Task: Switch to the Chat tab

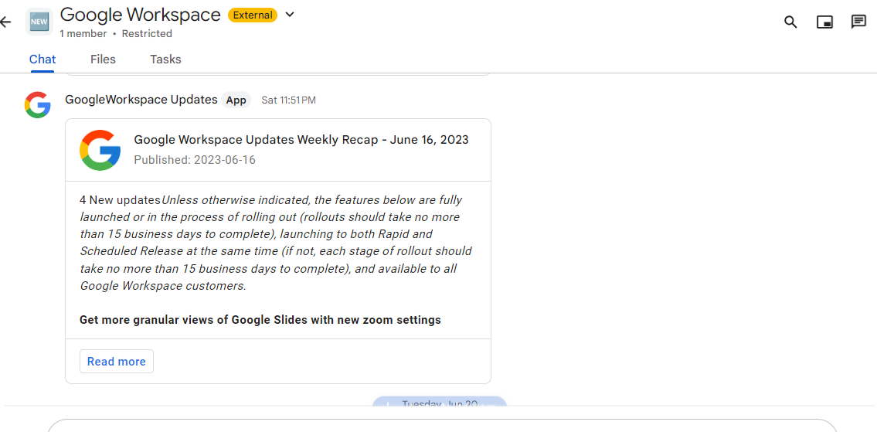Action: click(x=42, y=60)
